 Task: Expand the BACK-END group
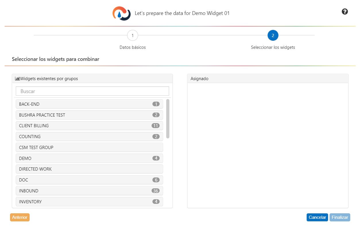pos(89,104)
